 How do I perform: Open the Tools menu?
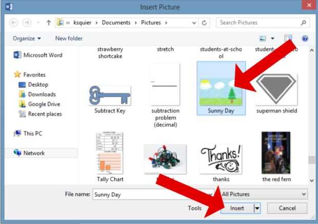coord(194,208)
